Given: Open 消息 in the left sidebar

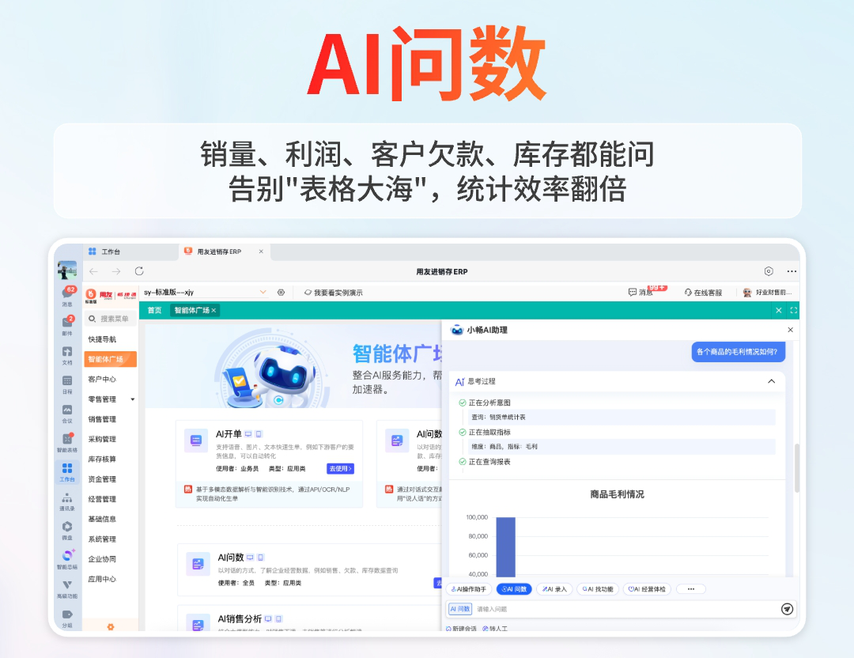Looking at the screenshot, I should click(x=67, y=295).
